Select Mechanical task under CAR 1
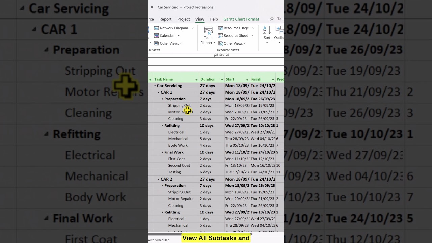The height and width of the screenshot is (243, 432). coord(178,139)
